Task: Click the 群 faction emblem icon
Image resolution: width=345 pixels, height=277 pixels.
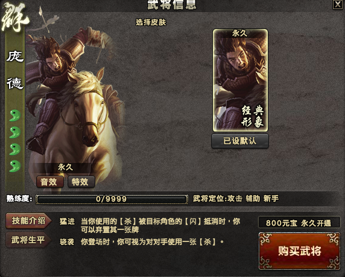Action: 15,17
